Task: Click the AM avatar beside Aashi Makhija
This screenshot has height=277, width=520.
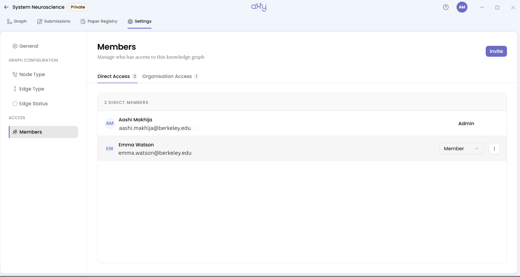Action: (x=110, y=123)
